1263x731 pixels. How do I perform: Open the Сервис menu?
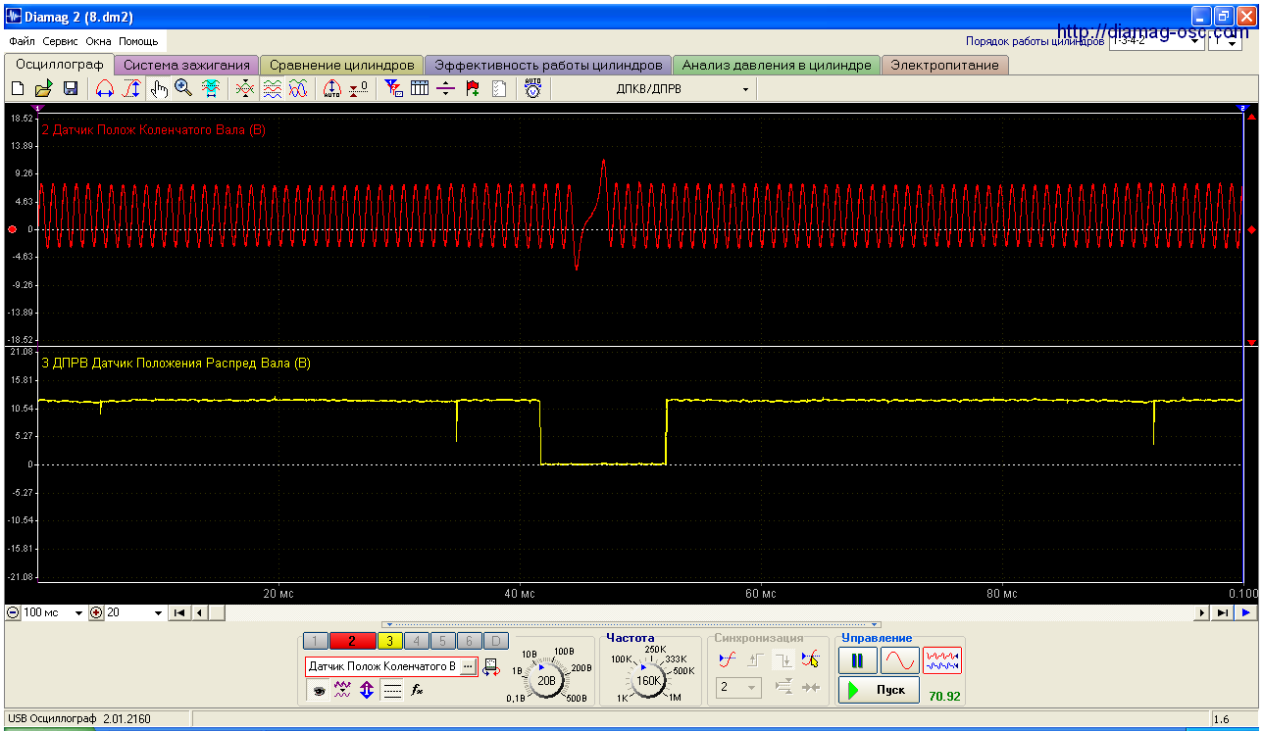61,42
